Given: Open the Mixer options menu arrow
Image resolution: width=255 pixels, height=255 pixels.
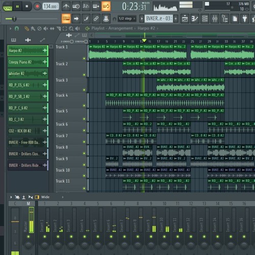Looking at the screenshot, I should point(11,197).
